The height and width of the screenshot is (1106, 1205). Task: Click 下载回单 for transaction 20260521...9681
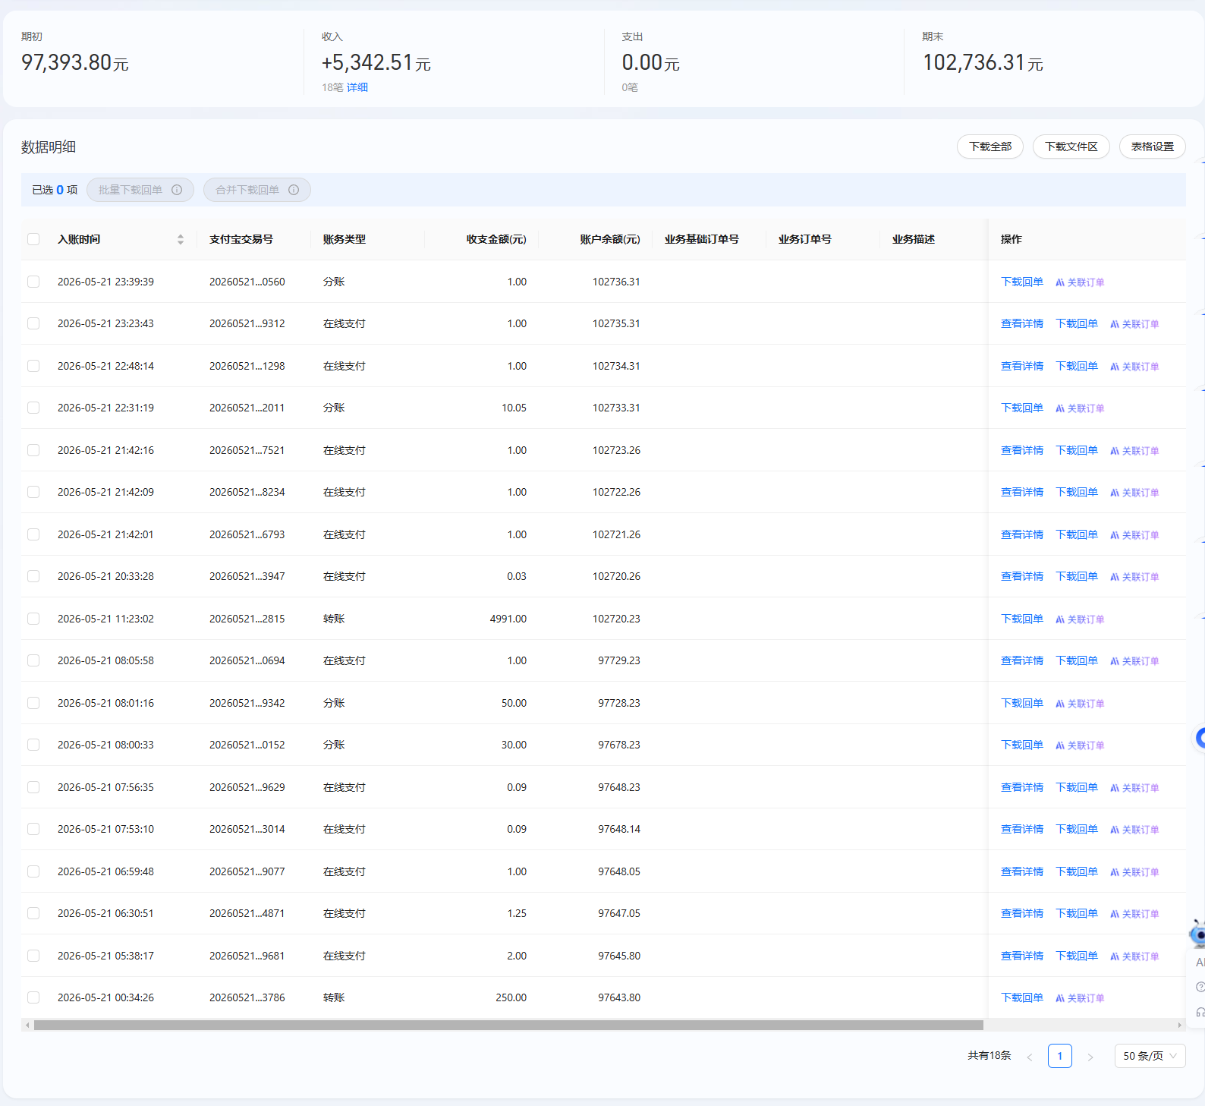[x=1077, y=956]
